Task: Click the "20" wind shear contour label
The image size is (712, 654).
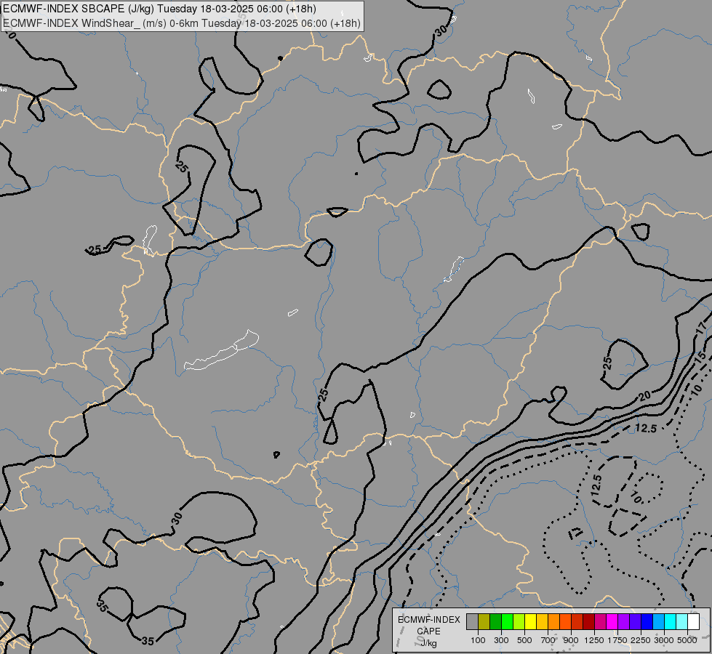Action: click(x=645, y=396)
